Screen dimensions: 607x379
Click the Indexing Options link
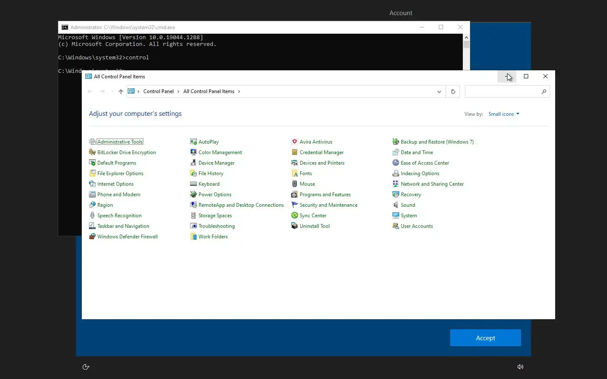(420, 173)
